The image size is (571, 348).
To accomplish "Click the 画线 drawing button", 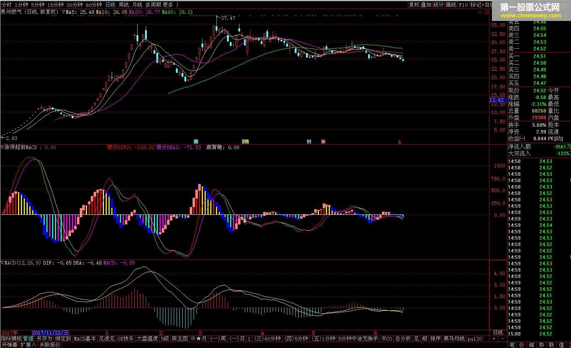I will [x=451, y=5].
